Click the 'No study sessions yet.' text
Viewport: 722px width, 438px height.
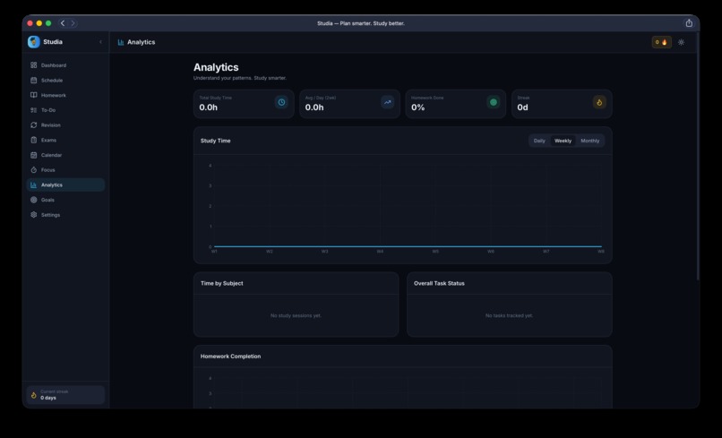point(296,315)
